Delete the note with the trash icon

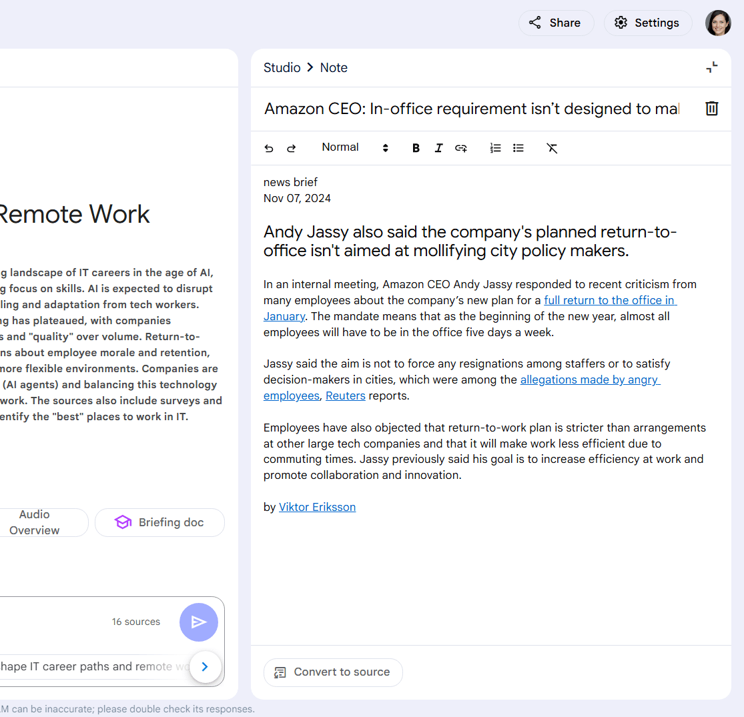(712, 108)
